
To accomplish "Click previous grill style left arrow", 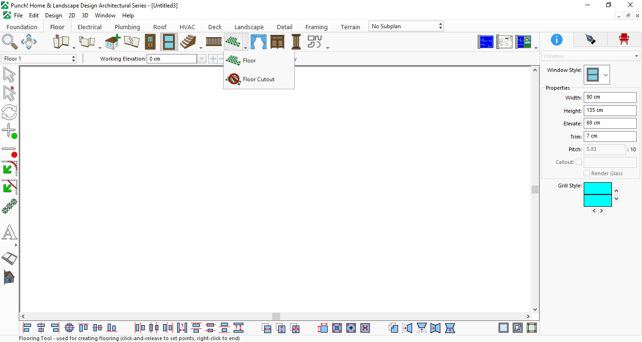I will pos(594,211).
